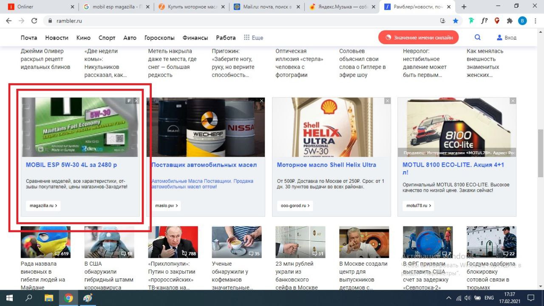Read Джейми Оливер раскрыл рецепт article
Viewport: 544px width, 306px height.
coord(45,59)
